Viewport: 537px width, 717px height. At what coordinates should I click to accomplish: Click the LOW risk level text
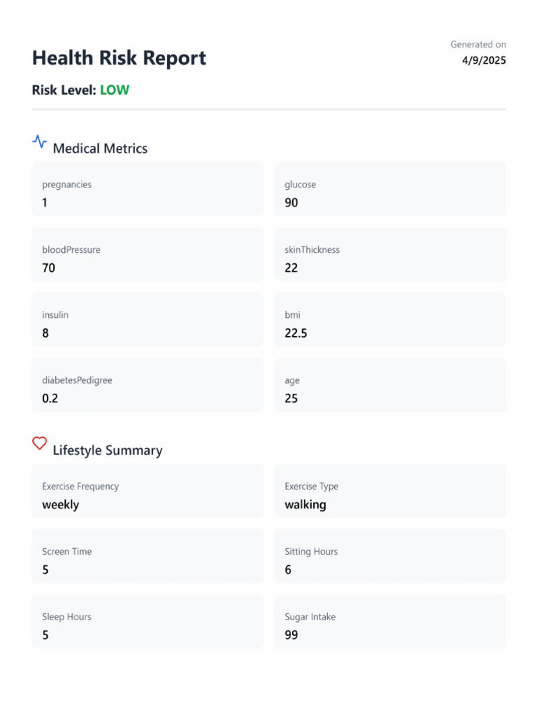pos(115,90)
